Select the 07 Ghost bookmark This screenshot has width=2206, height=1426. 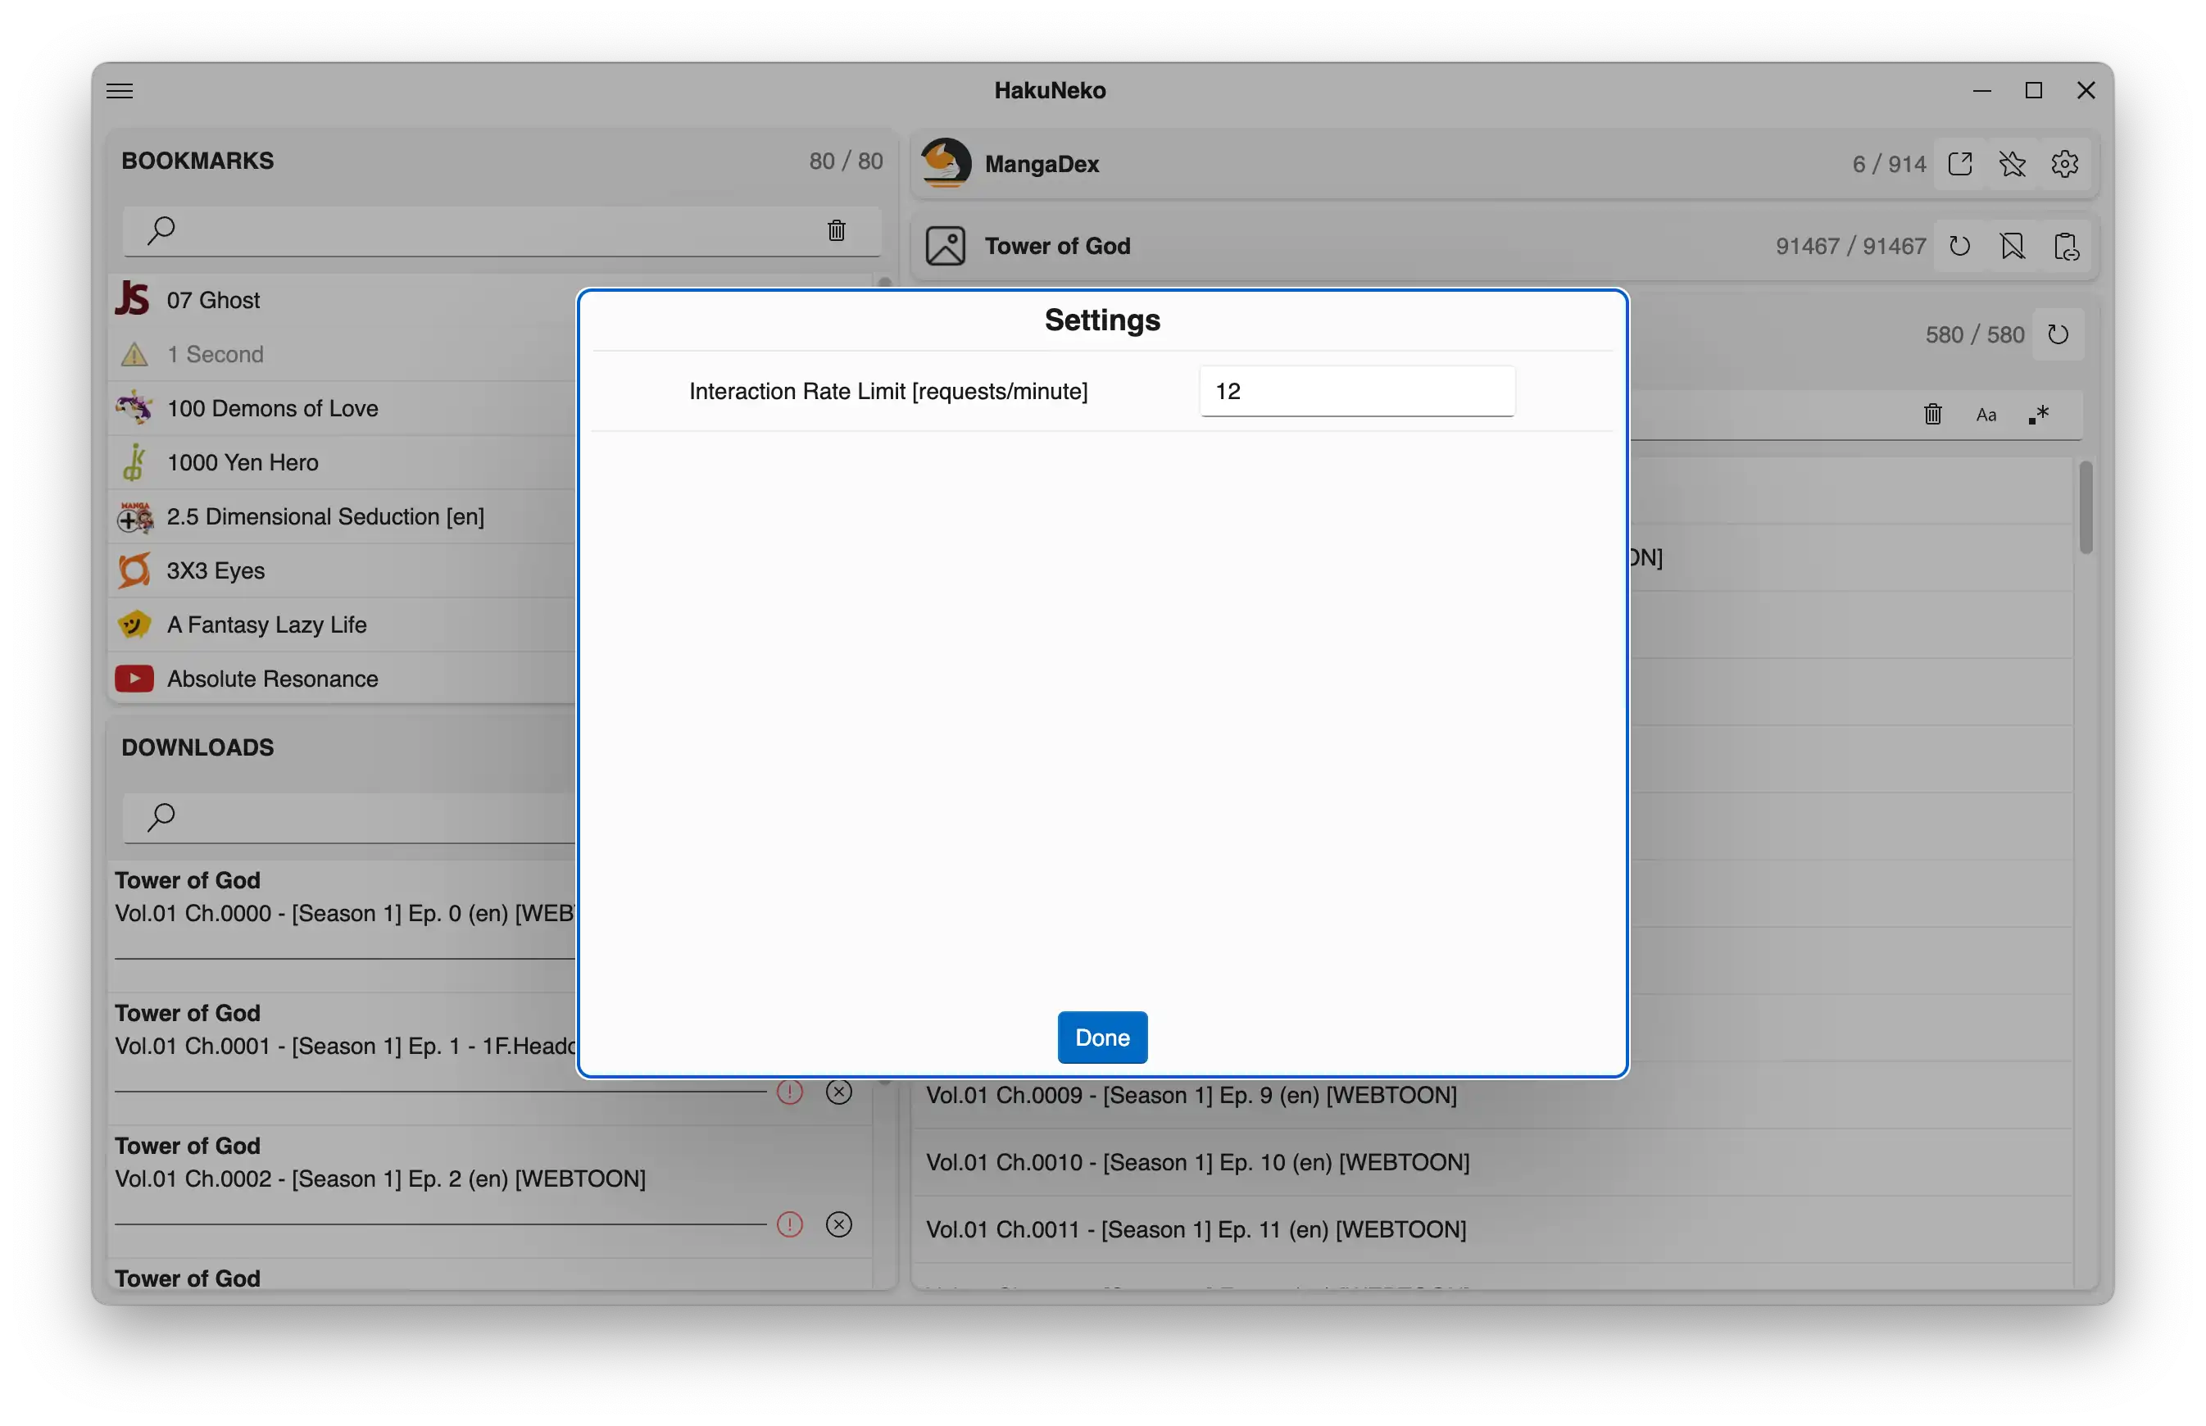[214, 300]
